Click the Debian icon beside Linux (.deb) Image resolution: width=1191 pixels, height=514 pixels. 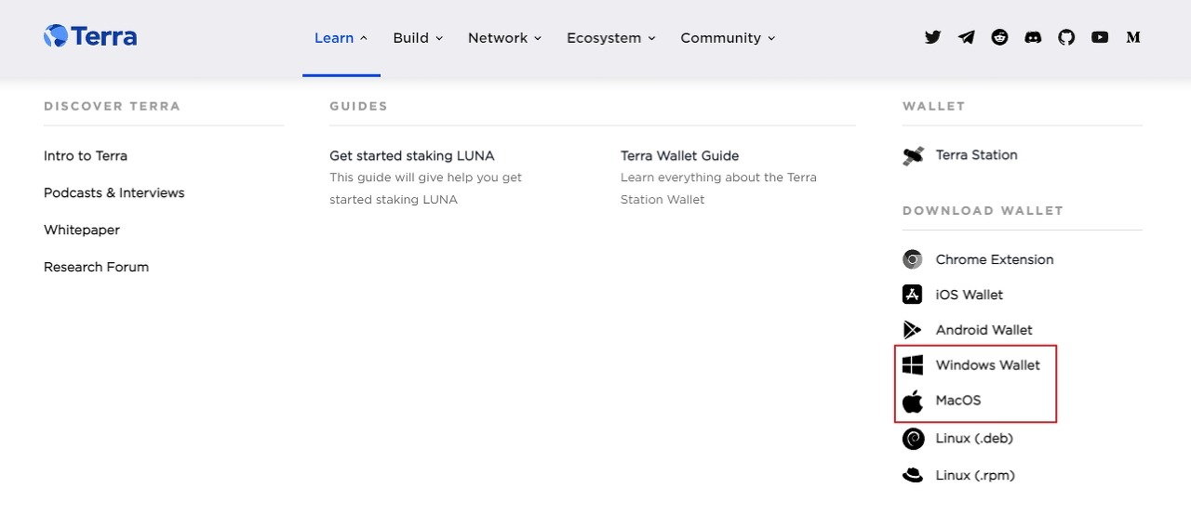click(x=913, y=439)
